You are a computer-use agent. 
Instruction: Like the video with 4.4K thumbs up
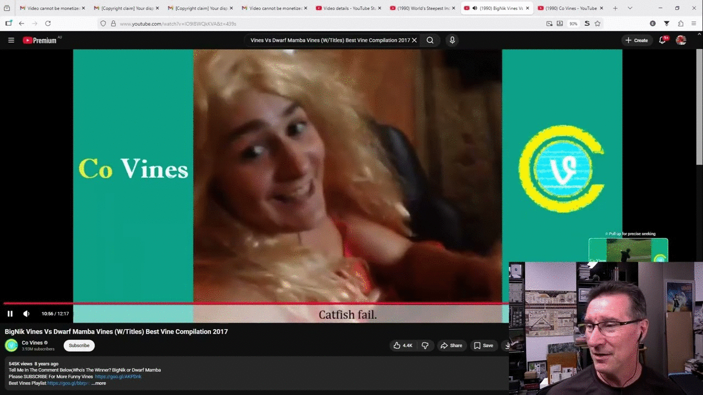(x=403, y=346)
